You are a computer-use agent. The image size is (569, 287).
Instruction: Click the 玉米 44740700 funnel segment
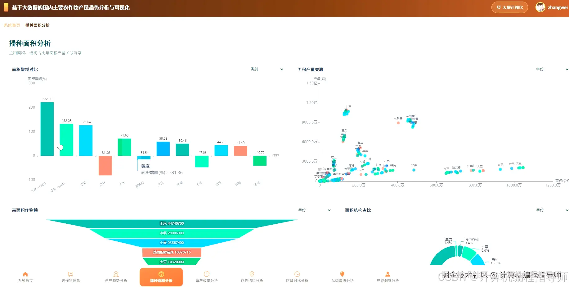click(x=172, y=223)
